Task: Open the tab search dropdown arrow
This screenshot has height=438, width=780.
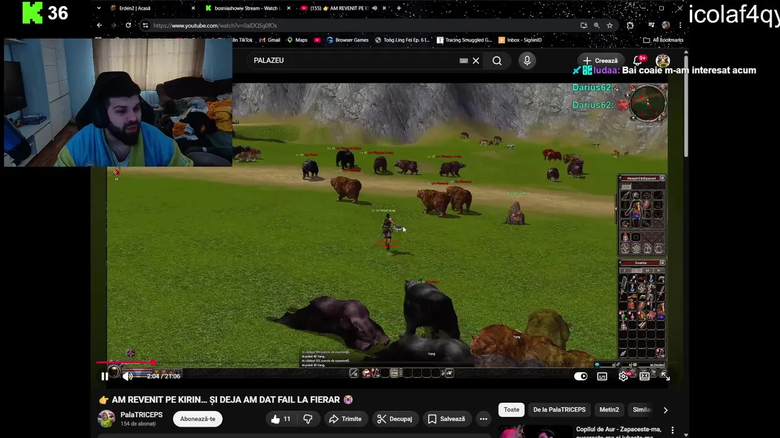Action: pyautogui.click(x=99, y=8)
